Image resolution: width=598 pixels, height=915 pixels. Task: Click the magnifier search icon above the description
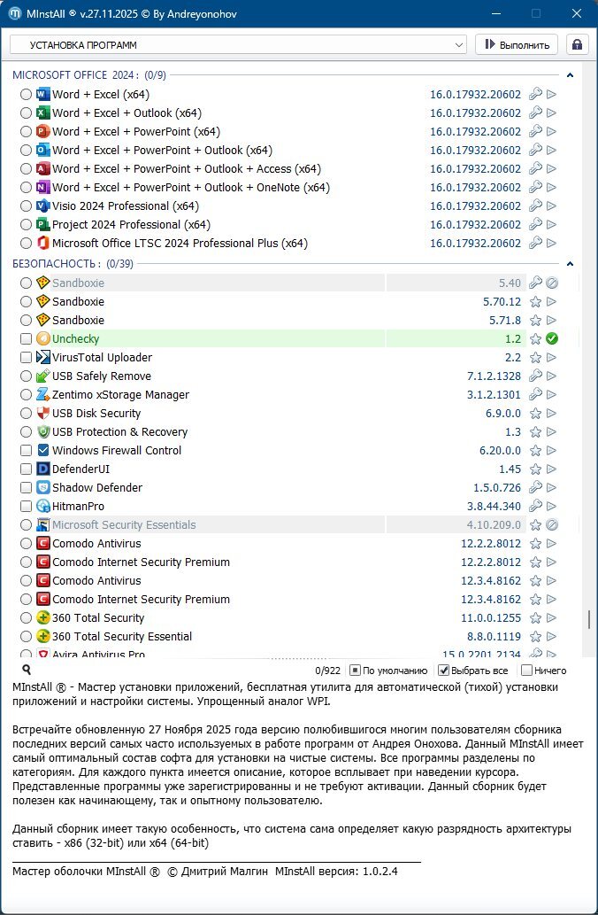point(27,671)
